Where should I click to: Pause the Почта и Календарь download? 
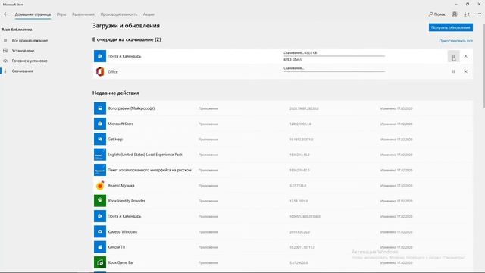pyautogui.click(x=453, y=56)
